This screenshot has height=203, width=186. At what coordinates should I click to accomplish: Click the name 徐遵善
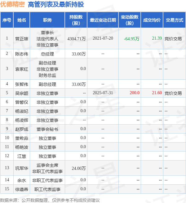22,189
